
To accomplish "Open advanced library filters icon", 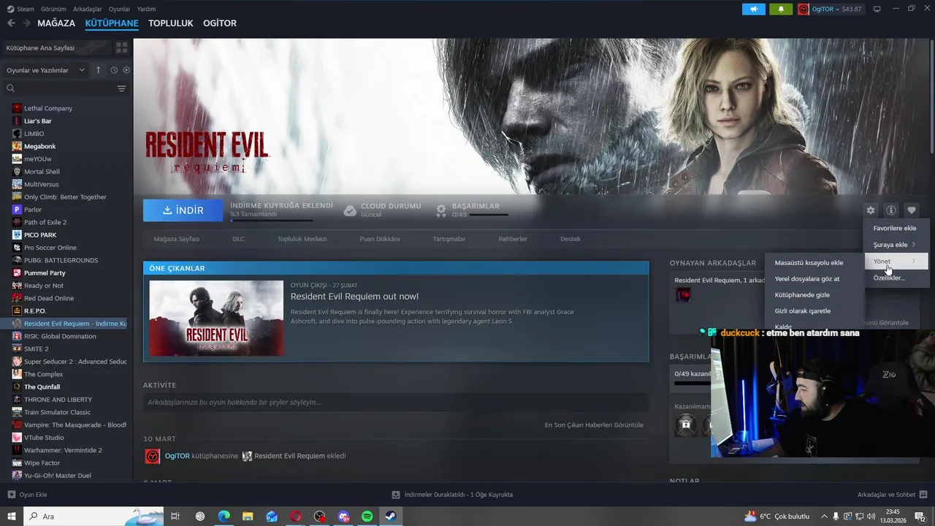I will pos(121,88).
